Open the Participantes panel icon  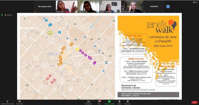click(88, 101)
